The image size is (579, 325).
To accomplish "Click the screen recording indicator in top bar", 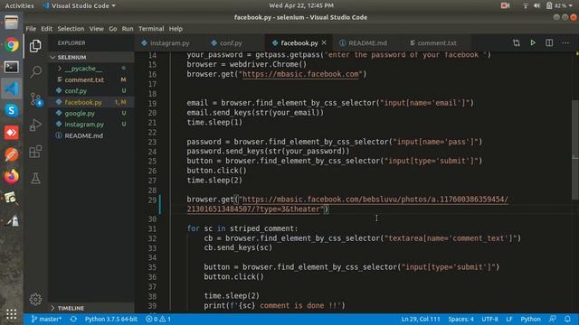I will coord(505,5).
